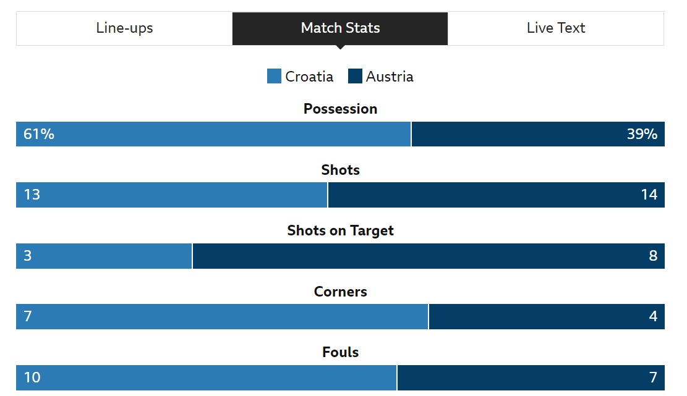This screenshot has width=687, height=396.
Task: Open the Line-ups tab
Action: (124, 28)
